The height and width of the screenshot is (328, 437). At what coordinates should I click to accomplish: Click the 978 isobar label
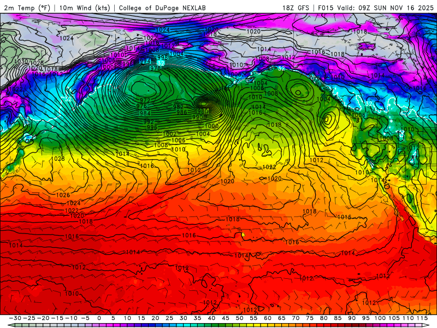coord(155,68)
